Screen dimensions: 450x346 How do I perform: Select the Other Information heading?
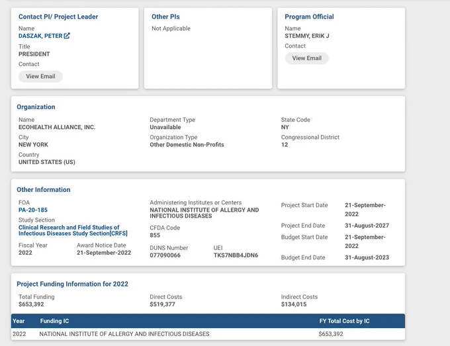[43, 190]
